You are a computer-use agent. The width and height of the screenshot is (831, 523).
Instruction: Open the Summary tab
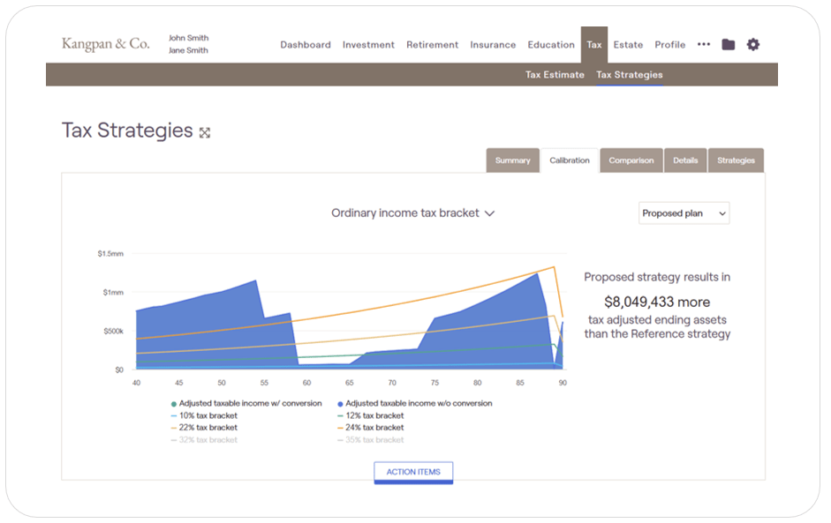pos(512,161)
